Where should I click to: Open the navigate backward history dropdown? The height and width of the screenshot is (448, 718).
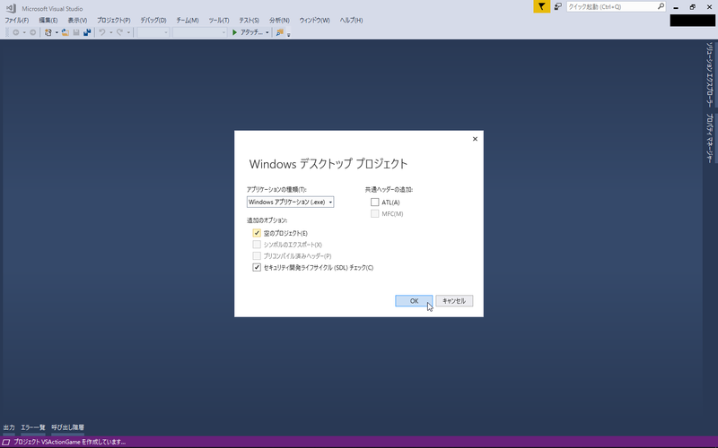tap(24, 32)
